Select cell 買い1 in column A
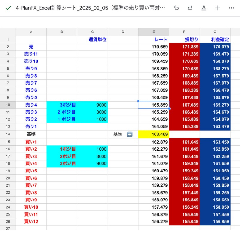 (31, 142)
